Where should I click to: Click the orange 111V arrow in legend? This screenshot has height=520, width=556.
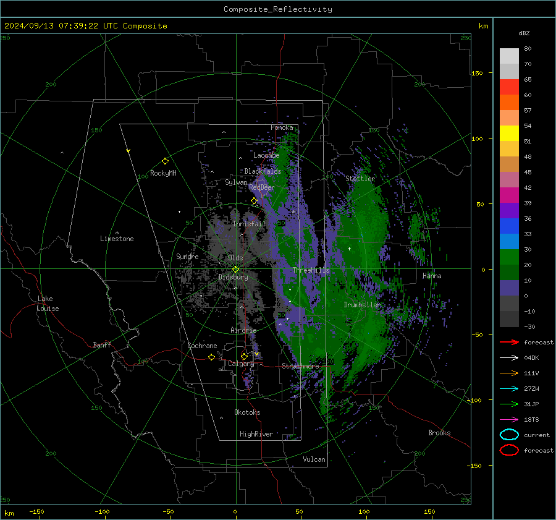click(509, 373)
